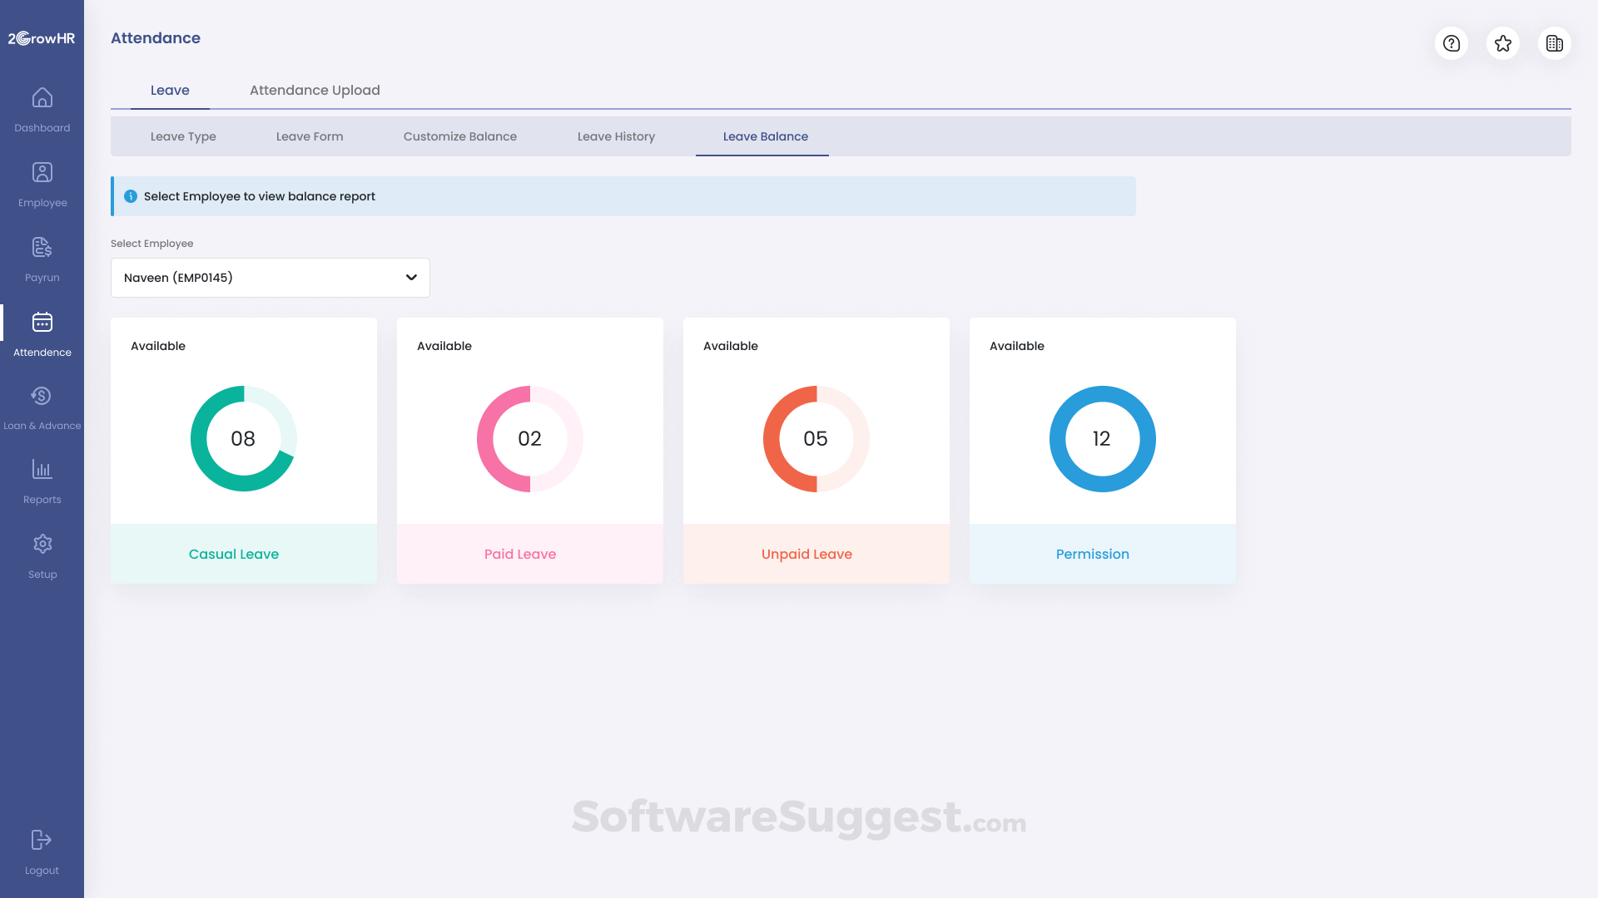Click the info icon in the blue banner

[x=131, y=196]
